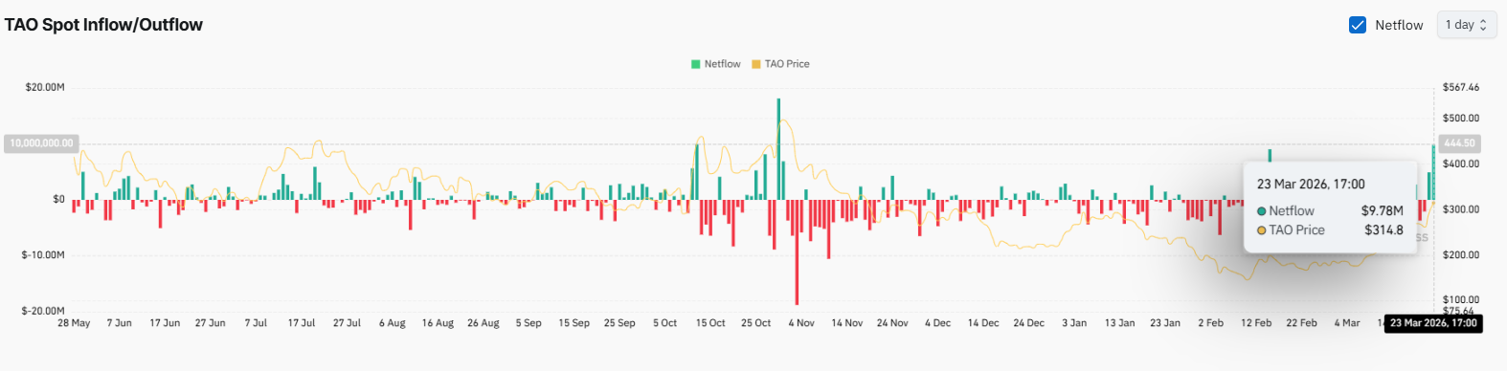Click the 24 Nov date label
This screenshot has height=371, width=1507.
tap(892, 323)
